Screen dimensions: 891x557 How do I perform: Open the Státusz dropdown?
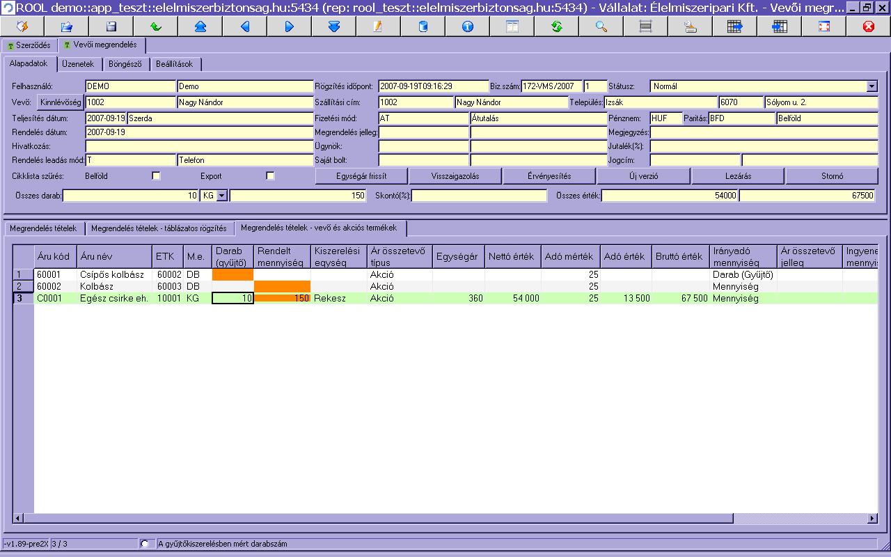click(x=872, y=86)
